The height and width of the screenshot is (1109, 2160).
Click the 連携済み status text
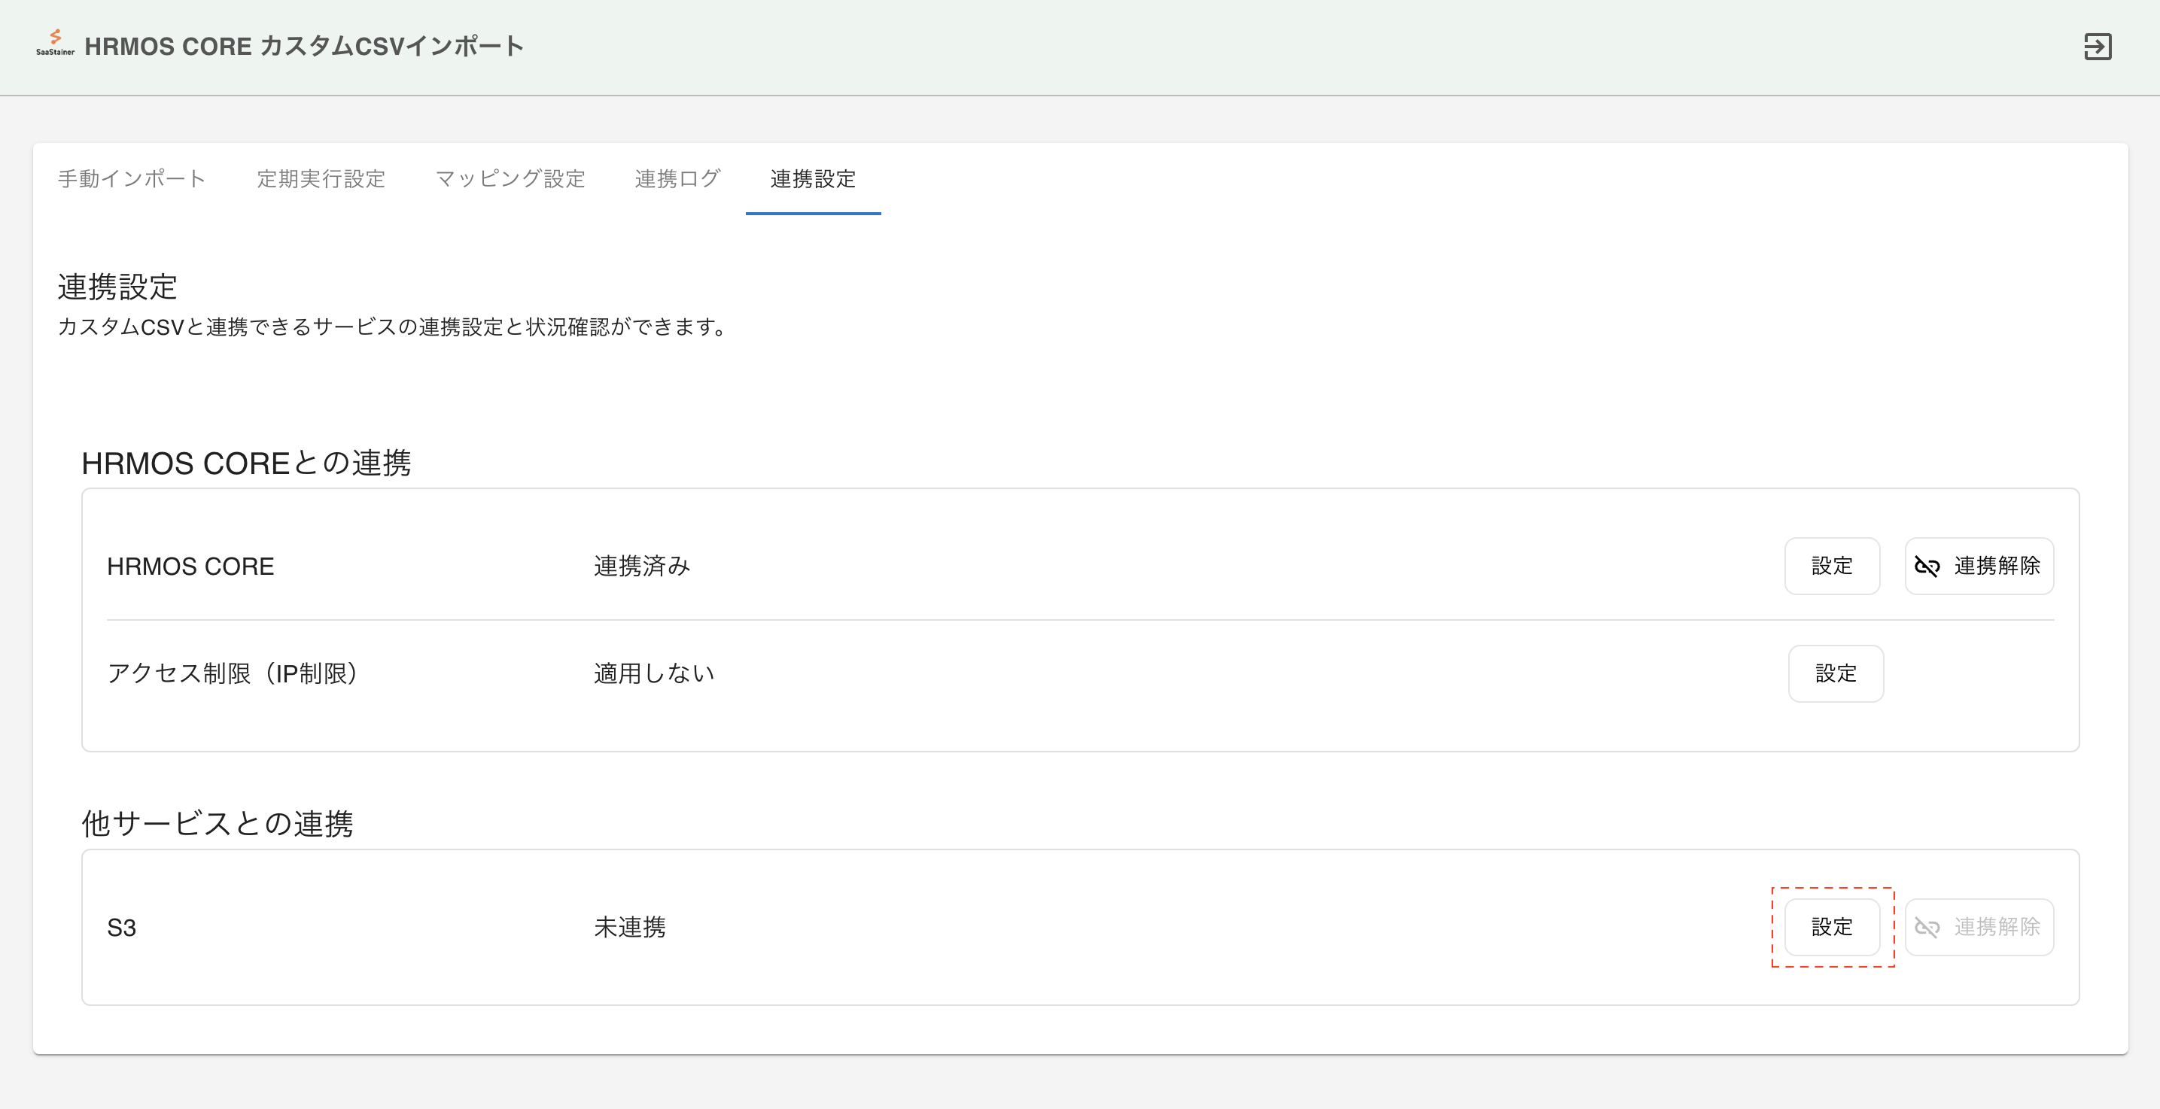[x=641, y=567]
